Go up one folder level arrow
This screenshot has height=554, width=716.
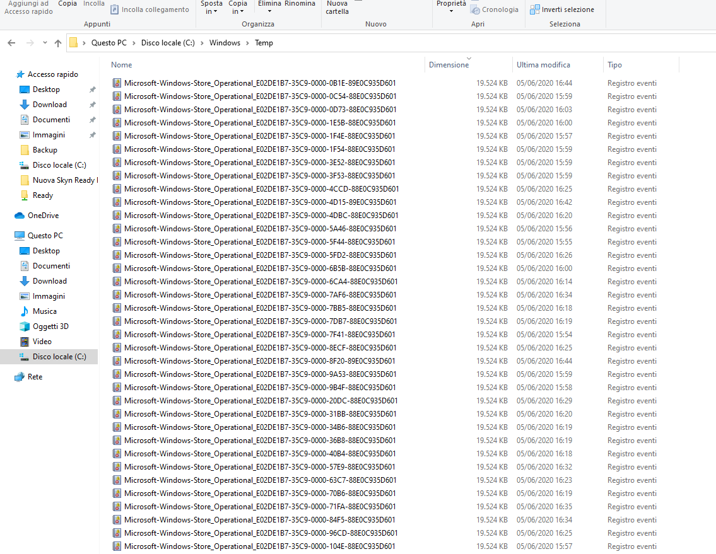pyautogui.click(x=58, y=43)
